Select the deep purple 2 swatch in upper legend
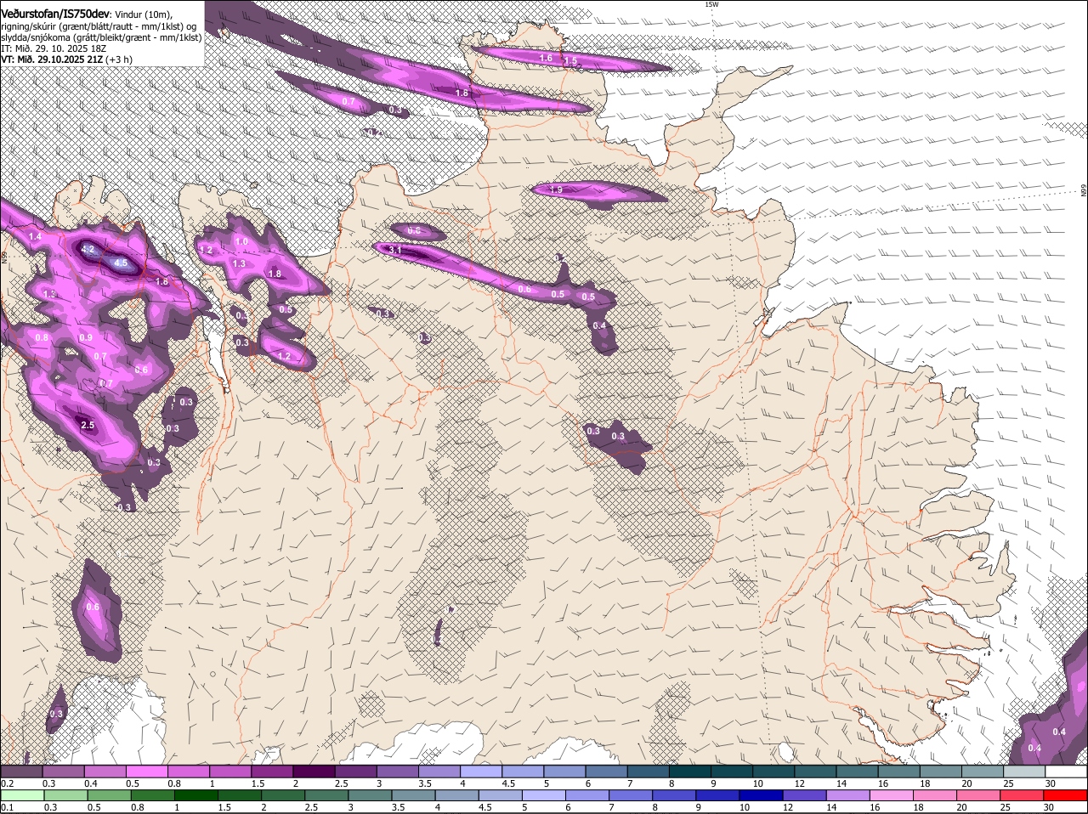The width and height of the screenshot is (1088, 814). pos(314,772)
